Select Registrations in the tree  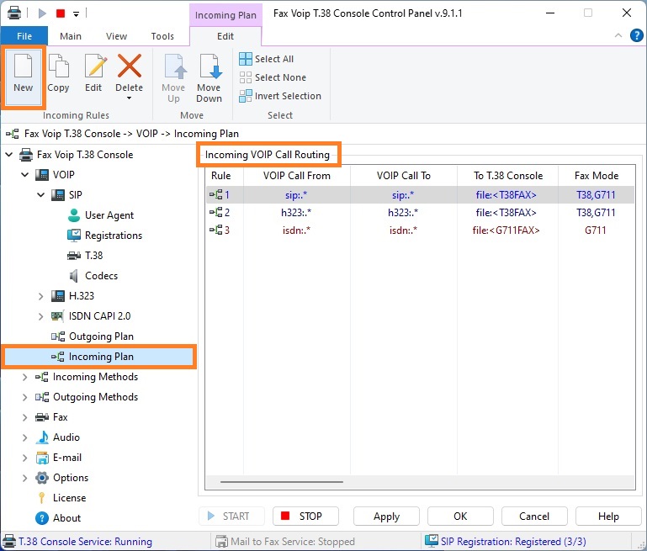pyautogui.click(x=114, y=236)
